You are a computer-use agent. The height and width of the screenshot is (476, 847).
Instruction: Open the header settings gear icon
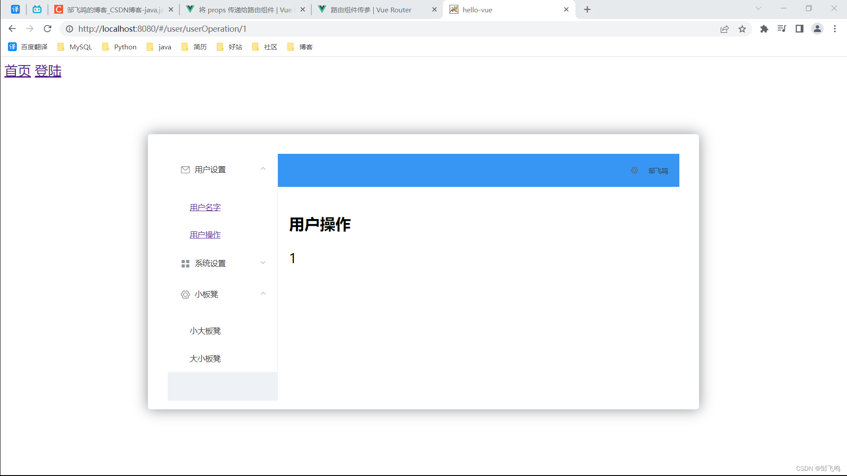[634, 171]
